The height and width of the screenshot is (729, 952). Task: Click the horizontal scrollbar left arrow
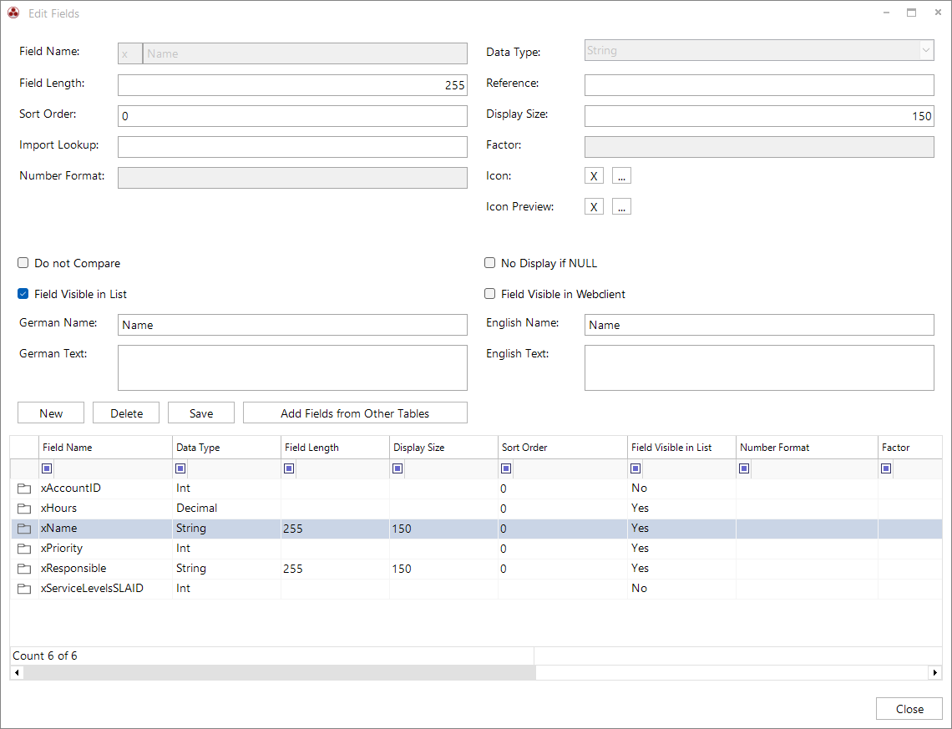[x=17, y=672]
